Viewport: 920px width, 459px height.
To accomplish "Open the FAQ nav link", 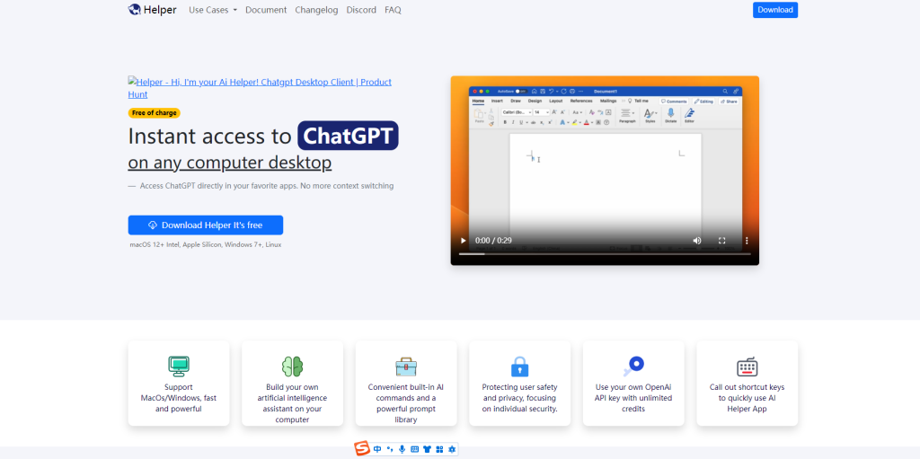I will pyautogui.click(x=394, y=10).
